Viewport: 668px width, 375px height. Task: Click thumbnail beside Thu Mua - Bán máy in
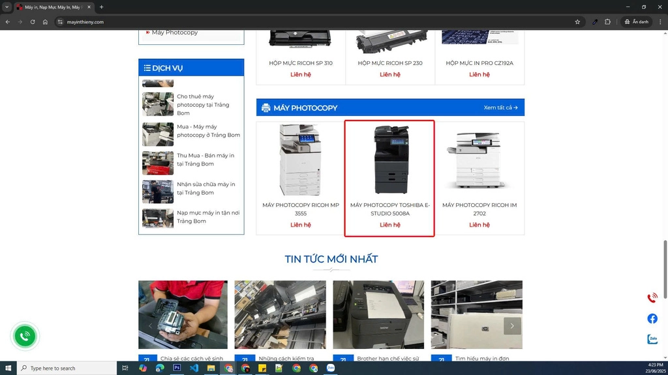pos(158,163)
